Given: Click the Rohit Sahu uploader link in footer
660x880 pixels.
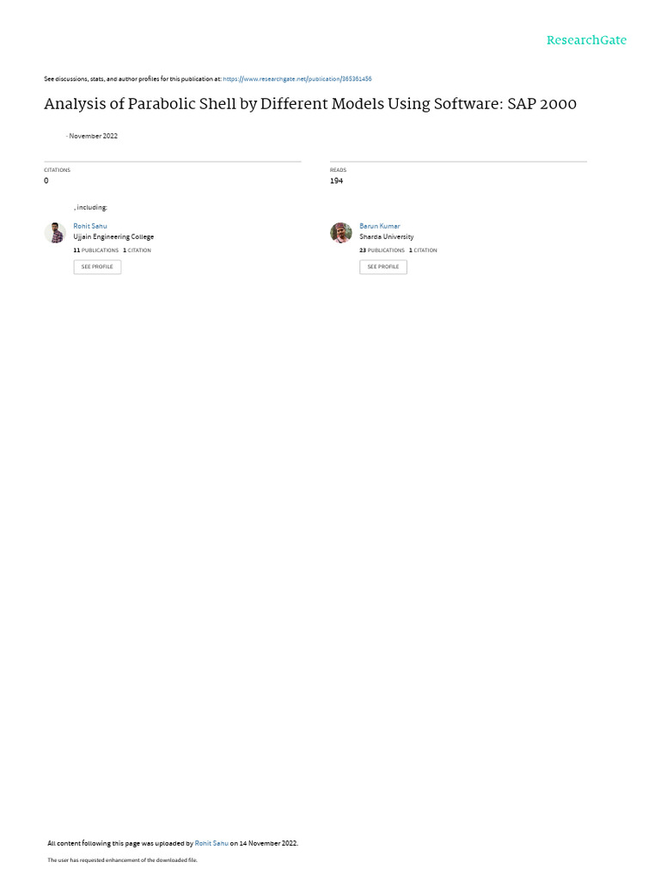Looking at the screenshot, I should 211,843.
